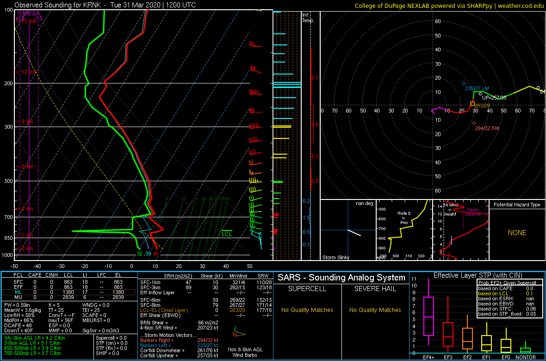This screenshot has height=361, width=546.
Task: Click the blue Bunkers left-mover circle on hodograph
Action: click(464, 83)
